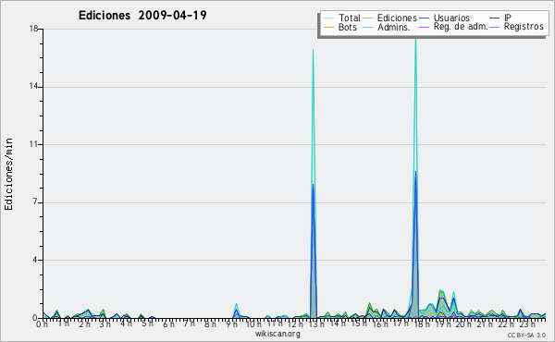
Task: Click the chart title Ediciones 2009-04-19
Action: (x=142, y=16)
